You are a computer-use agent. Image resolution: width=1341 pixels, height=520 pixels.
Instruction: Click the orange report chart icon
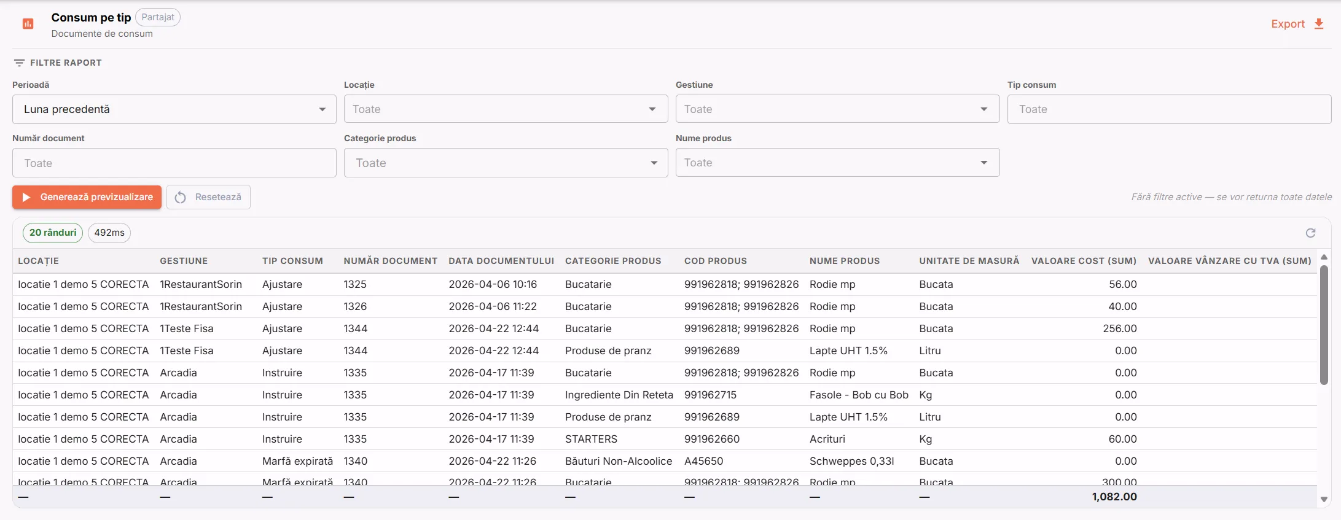[x=28, y=24]
